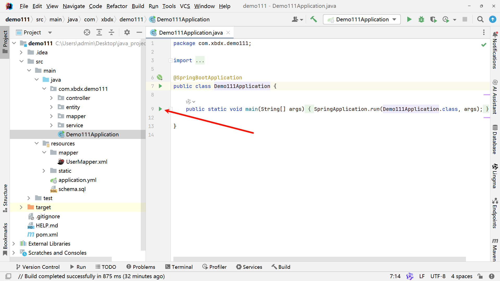Image resolution: width=500 pixels, height=281 pixels.
Task: Open pom.xml in project tree
Action: [x=47, y=235]
